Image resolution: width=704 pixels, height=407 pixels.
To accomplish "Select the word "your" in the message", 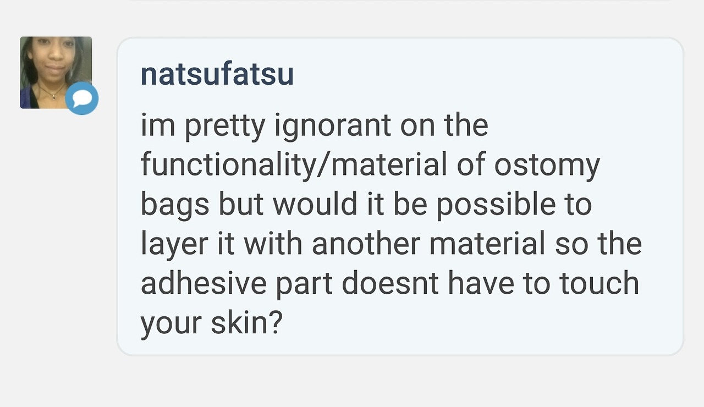I will coord(170,324).
